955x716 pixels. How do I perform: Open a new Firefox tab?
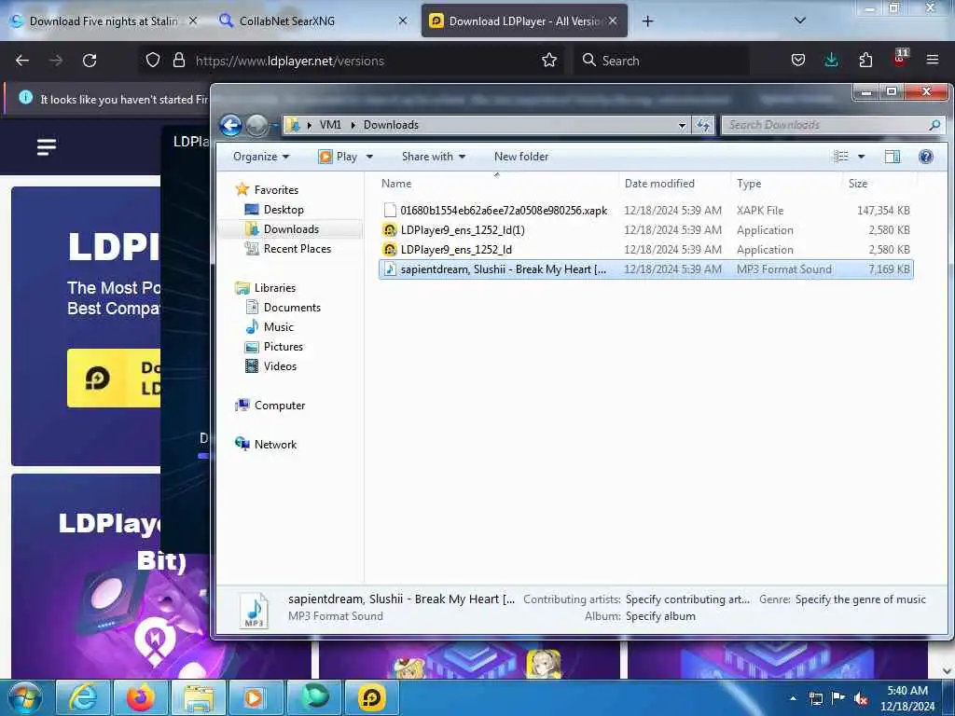(647, 21)
